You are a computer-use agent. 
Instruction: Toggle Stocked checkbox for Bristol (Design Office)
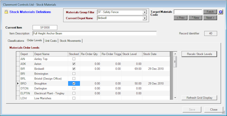click(x=74, y=79)
